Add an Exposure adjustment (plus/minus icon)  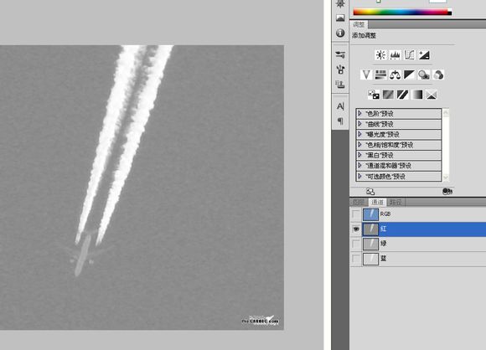(x=424, y=55)
